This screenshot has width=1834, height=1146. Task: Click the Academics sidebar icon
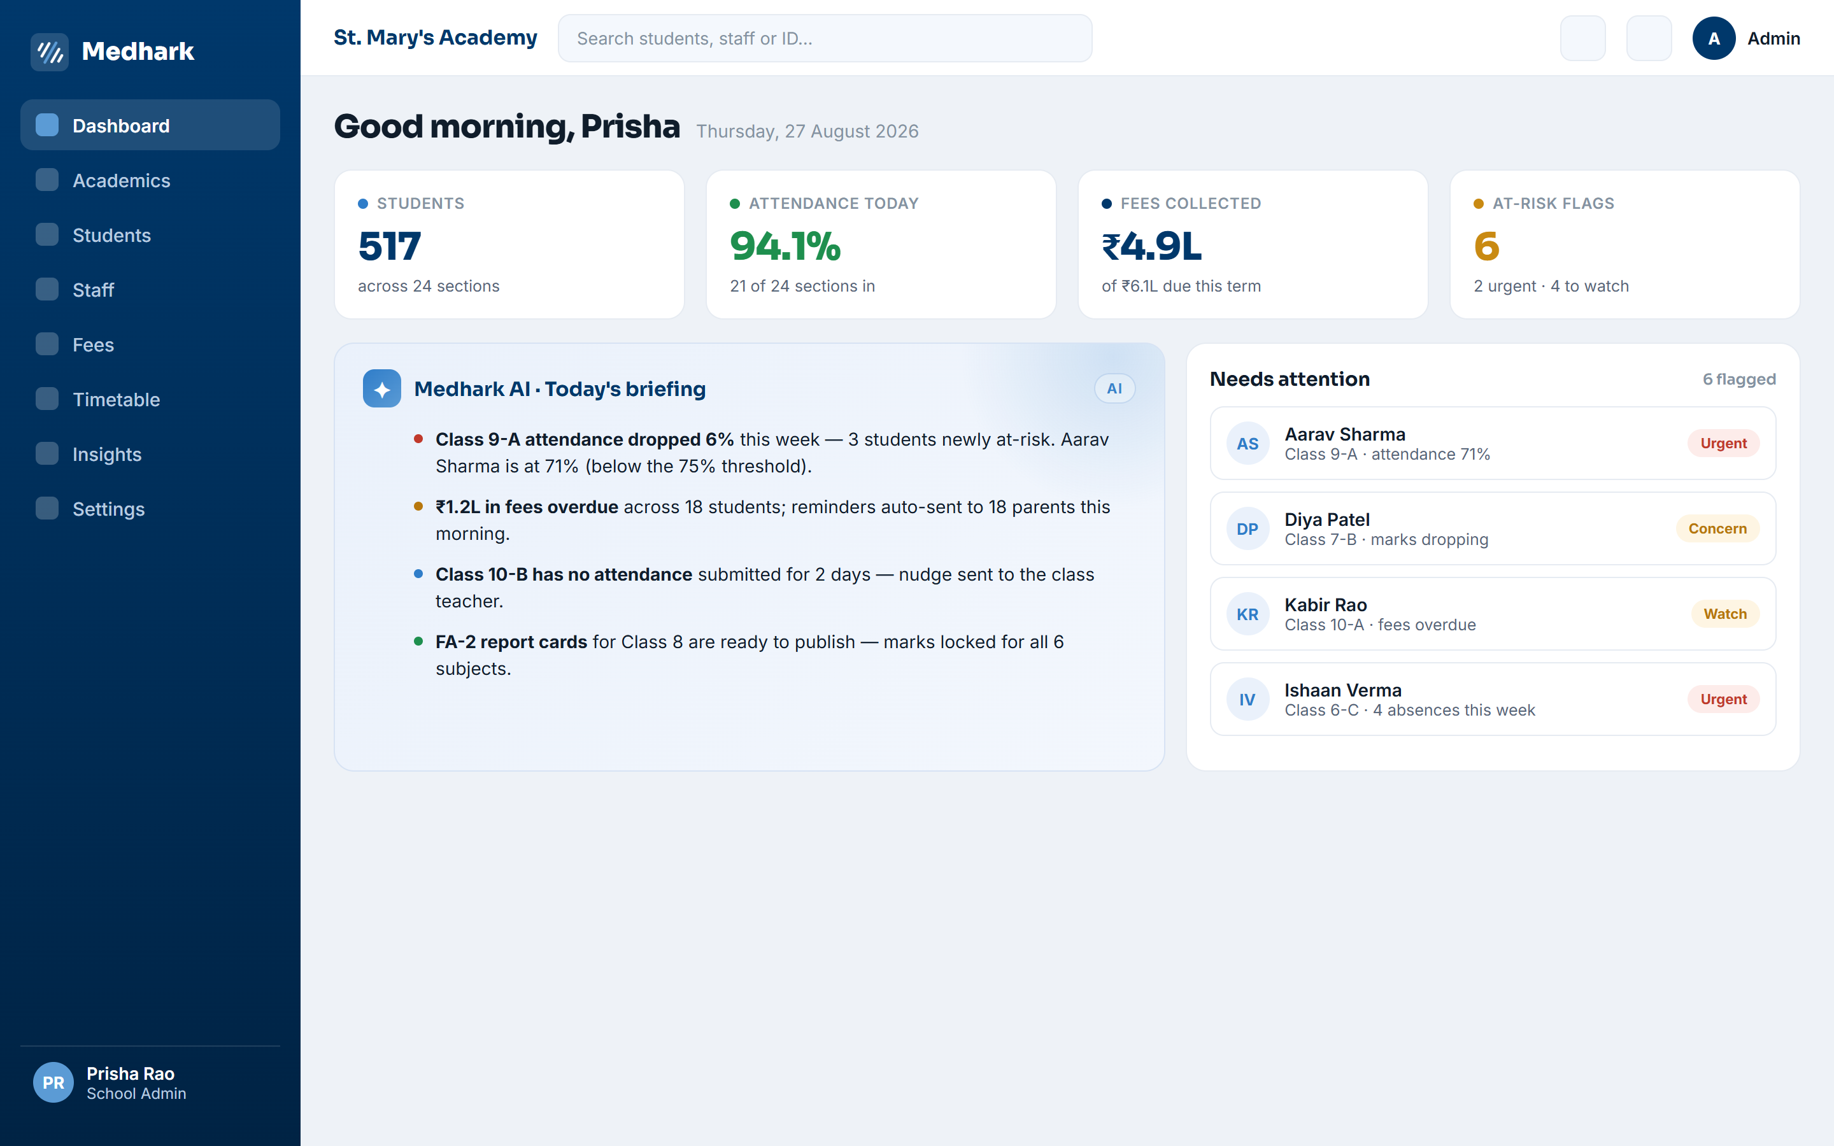(47, 180)
